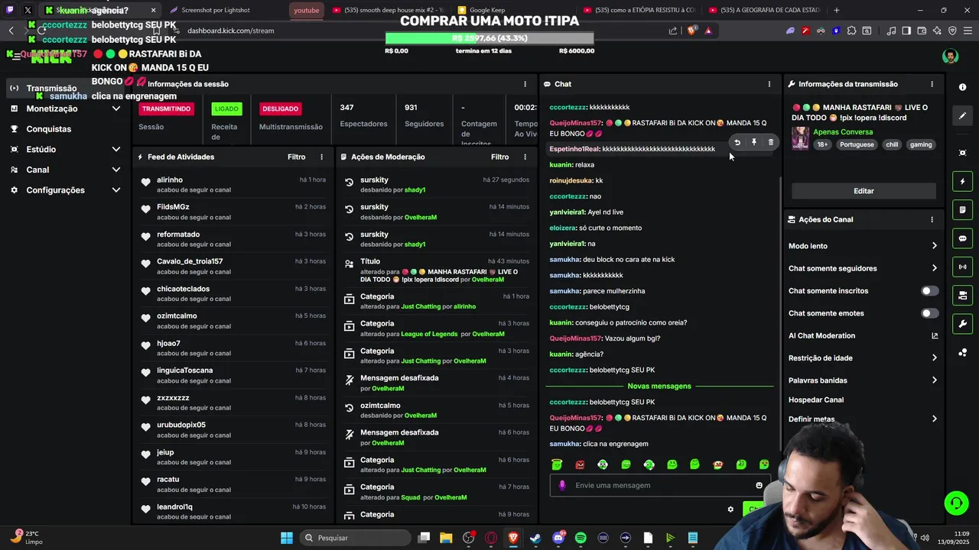
Task: Open emoji picker in message box
Action: [x=759, y=485]
